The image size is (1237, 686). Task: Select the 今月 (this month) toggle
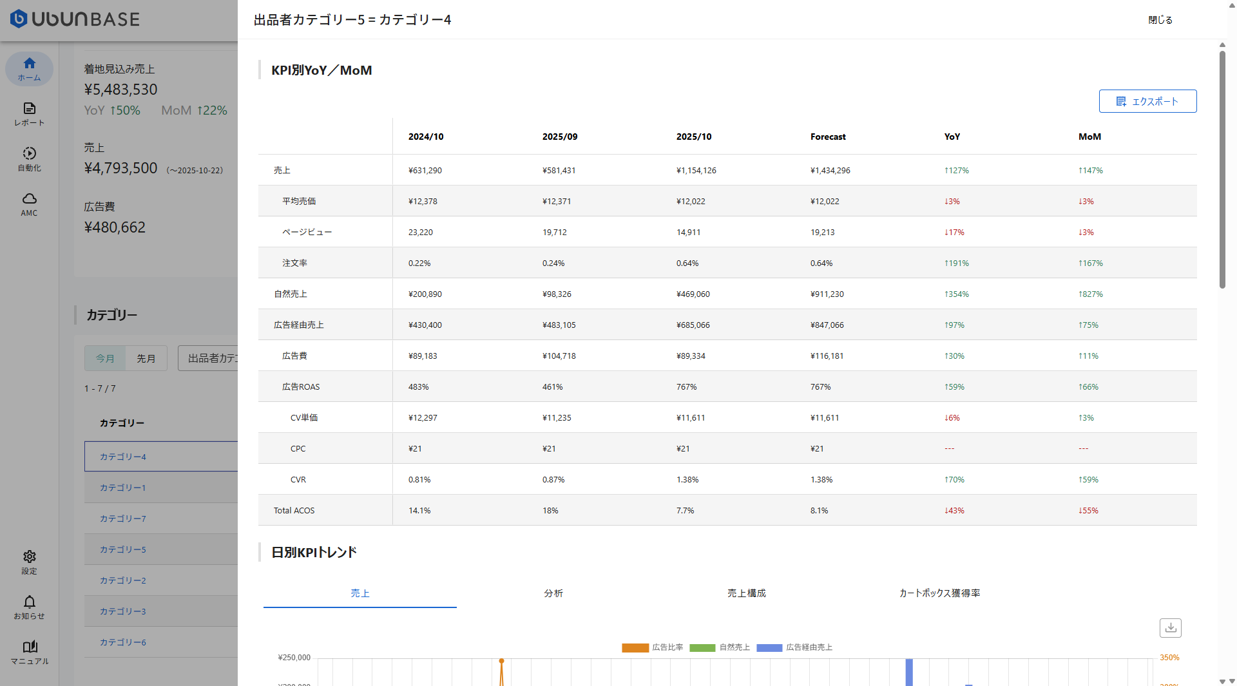[x=105, y=358]
